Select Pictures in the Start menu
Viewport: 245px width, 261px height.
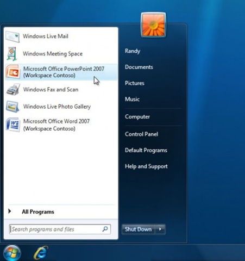(x=135, y=83)
